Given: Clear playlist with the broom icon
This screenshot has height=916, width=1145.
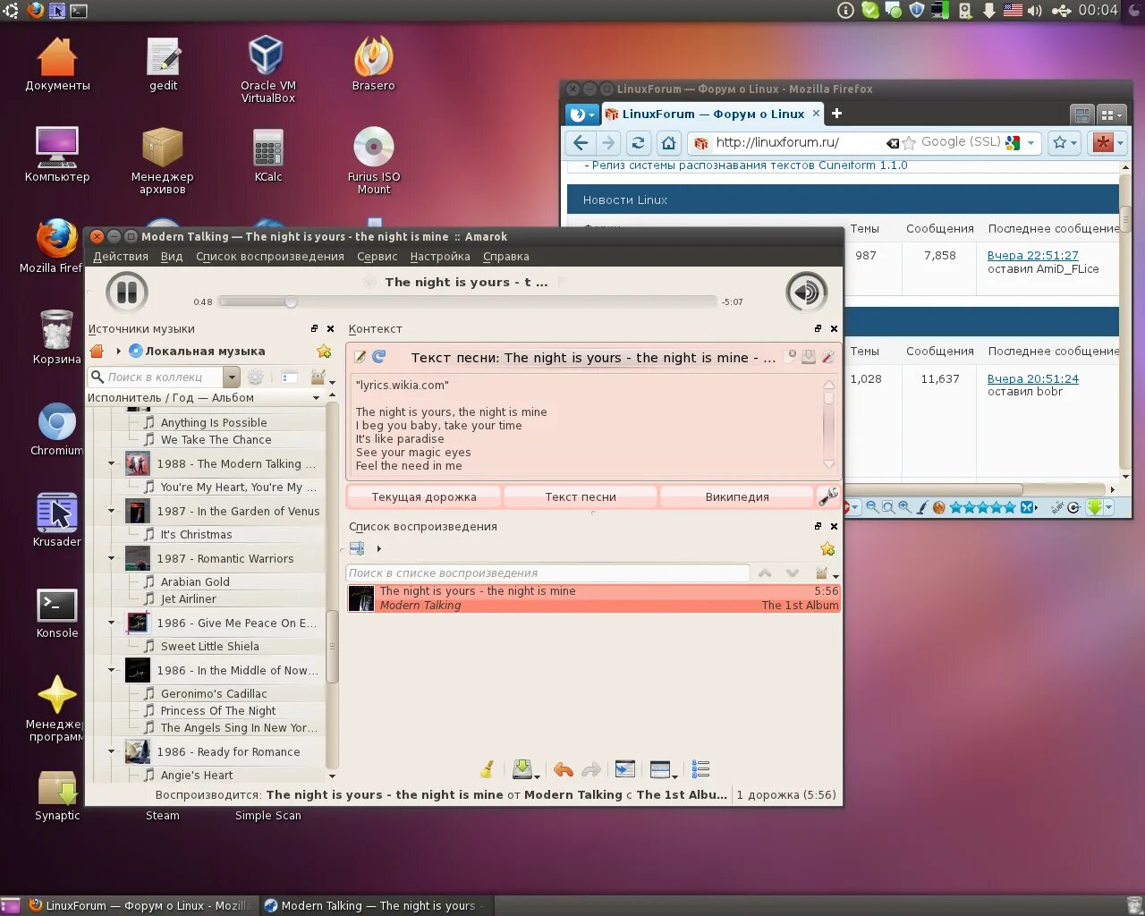Looking at the screenshot, I should coord(488,769).
